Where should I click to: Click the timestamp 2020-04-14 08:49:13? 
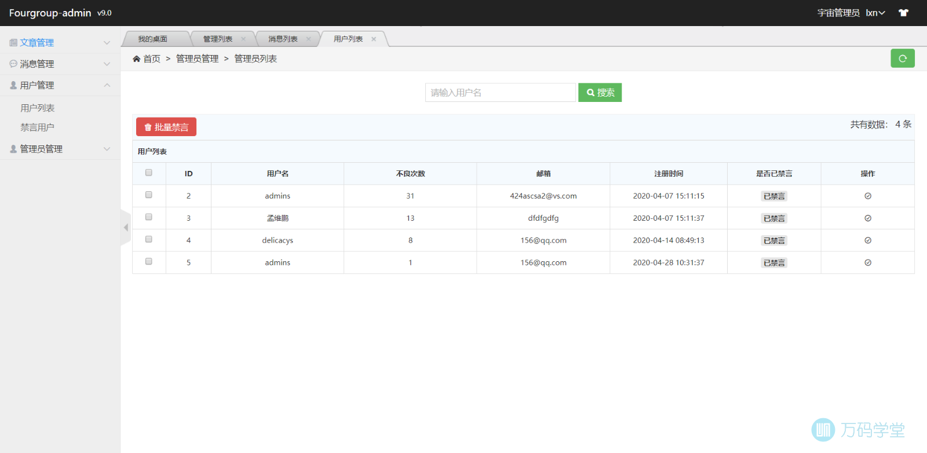[669, 240]
